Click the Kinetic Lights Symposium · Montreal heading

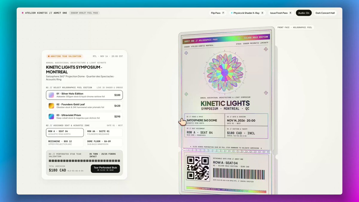coord(74,69)
